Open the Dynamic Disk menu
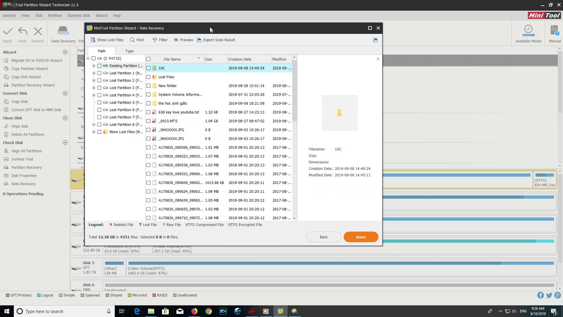 (79, 15)
